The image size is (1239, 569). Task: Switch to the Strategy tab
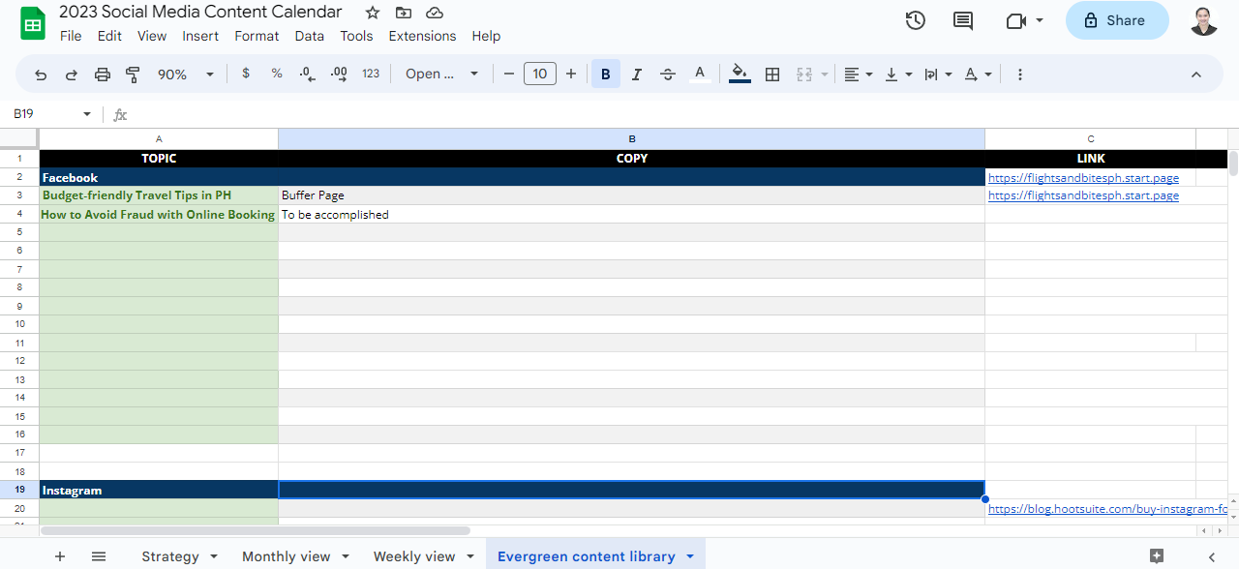[x=170, y=556]
